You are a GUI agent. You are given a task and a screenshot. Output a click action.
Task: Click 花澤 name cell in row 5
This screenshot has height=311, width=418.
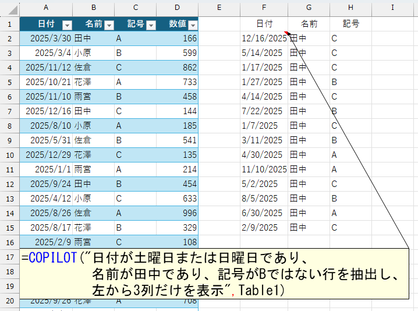pyautogui.click(x=94, y=82)
